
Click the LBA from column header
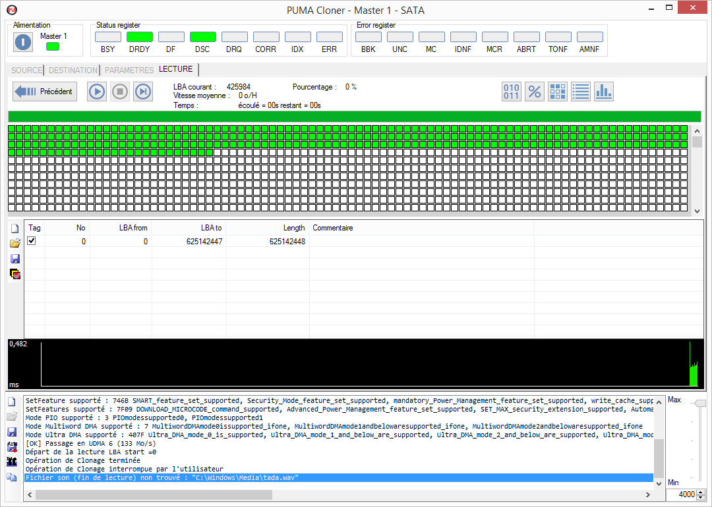pos(121,228)
